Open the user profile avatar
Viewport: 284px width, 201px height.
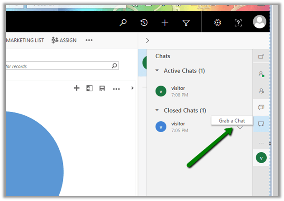[x=260, y=22]
